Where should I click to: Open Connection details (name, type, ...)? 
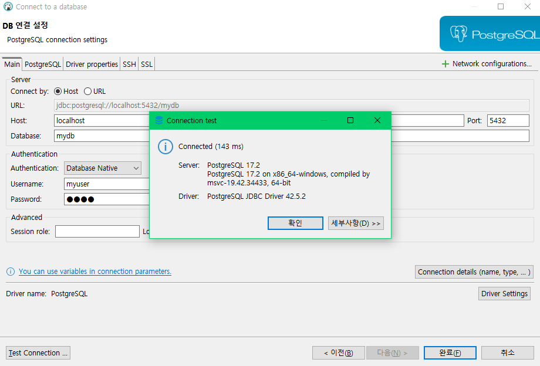pyautogui.click(x=474, y=272)
